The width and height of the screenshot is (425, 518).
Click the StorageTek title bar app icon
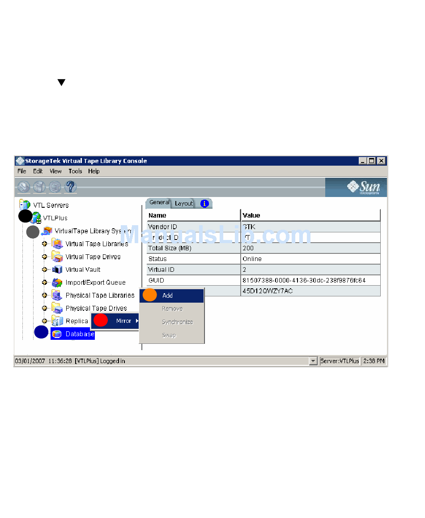click(20, 161)
